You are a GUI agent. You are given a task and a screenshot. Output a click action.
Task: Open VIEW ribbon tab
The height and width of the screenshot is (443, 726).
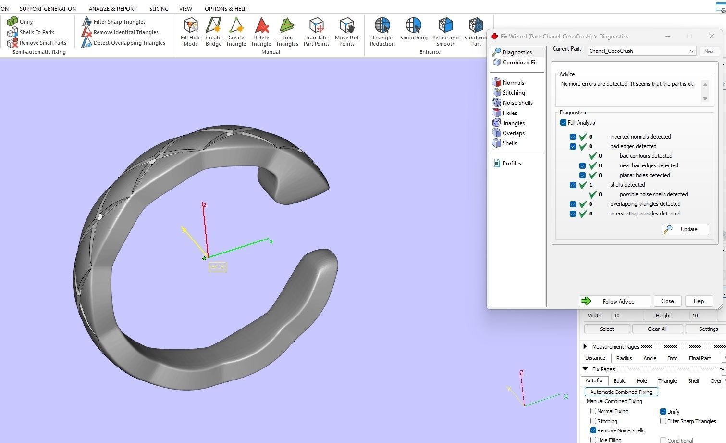point(185,9)
